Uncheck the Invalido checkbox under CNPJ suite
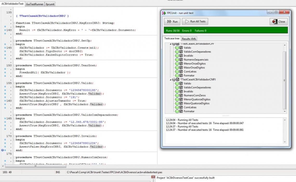 click(x=181, y=91)
